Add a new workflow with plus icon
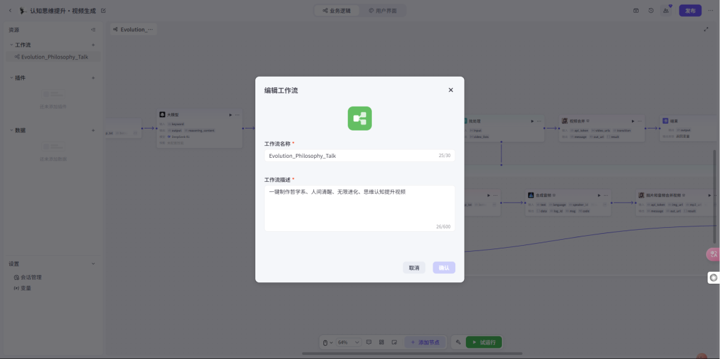 (93, 45)
